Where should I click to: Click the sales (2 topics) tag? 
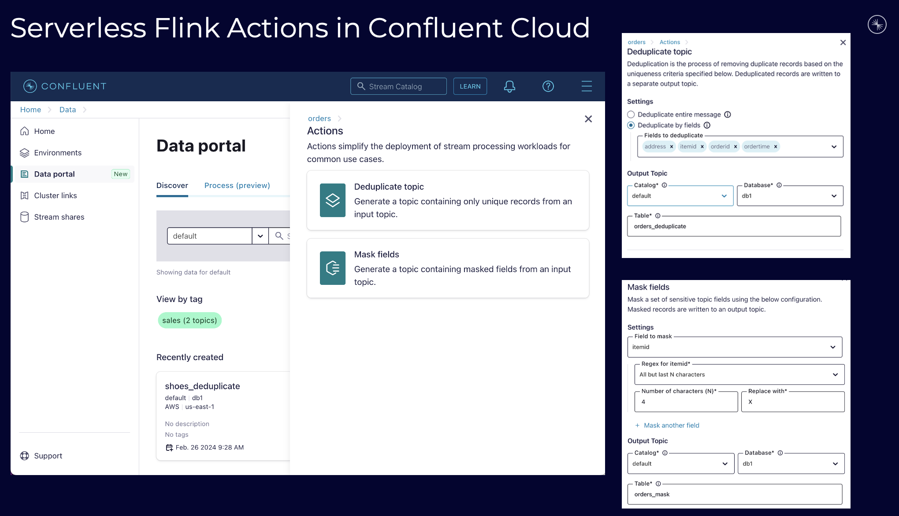189,321
